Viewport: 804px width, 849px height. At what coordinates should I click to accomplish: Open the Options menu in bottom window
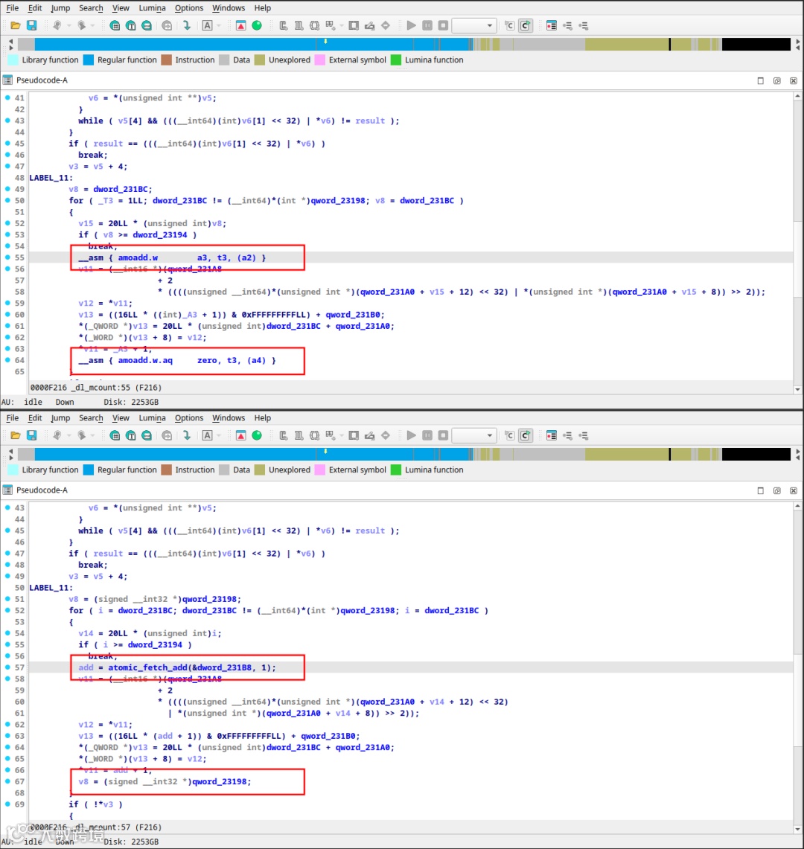(188, 417)
